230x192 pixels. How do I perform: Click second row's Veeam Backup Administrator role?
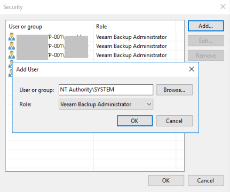[131, 46]
